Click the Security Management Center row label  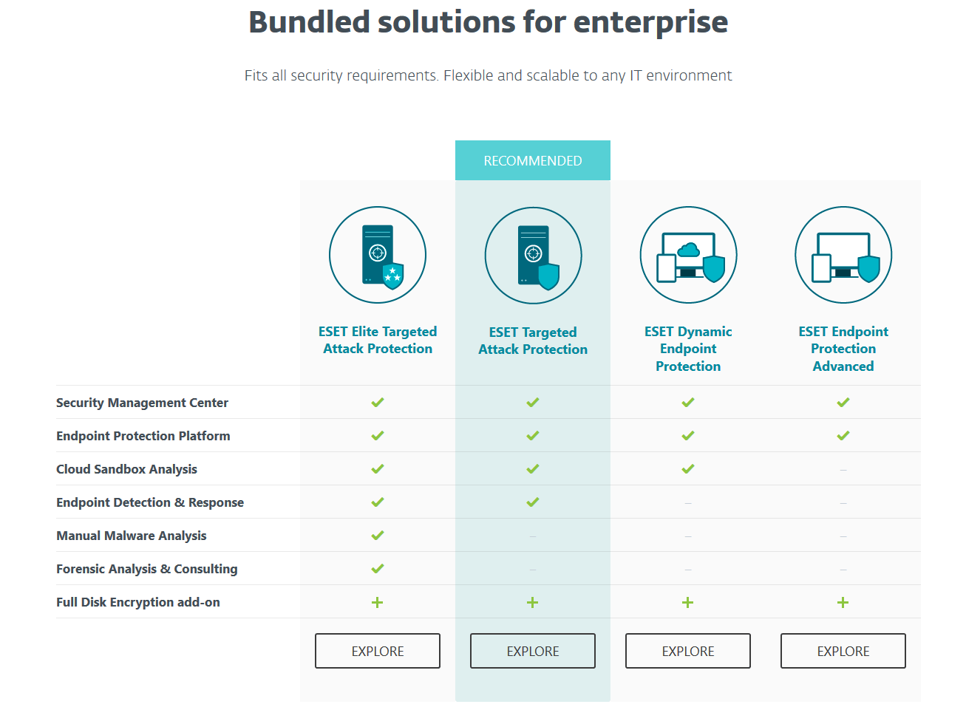(142, 403)
